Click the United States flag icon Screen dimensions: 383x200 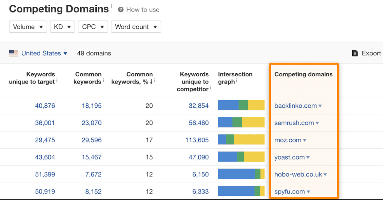pos(13,53)
